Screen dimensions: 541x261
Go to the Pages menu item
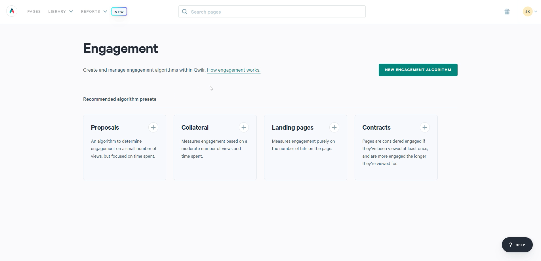point(34,12)
